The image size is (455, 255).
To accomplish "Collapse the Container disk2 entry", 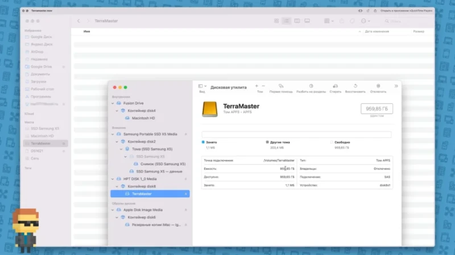I will (117, 142).
